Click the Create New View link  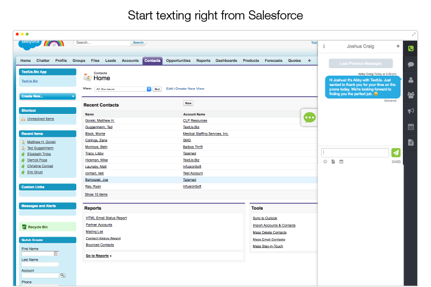click(189, 89)
